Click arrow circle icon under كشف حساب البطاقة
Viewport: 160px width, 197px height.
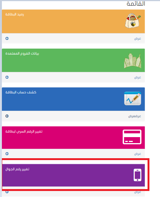click(7, 116)
